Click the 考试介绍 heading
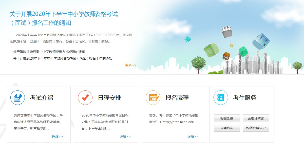The height and width of the screenshot is (143, 304). click(42, 98)
